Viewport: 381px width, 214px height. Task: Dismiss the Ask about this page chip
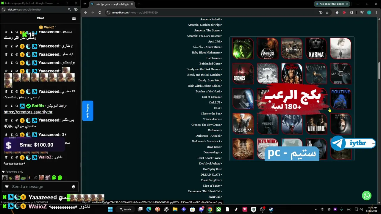347,4
